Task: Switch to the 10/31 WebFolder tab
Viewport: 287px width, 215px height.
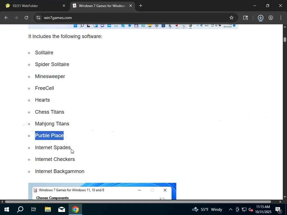Action: pyautogui.click(x=35, y=6)
